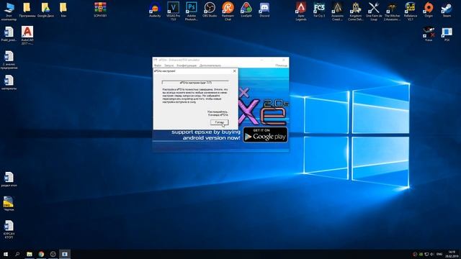Select the Origin desktop shortcut
461x259 pixels.
click(429, 9)
